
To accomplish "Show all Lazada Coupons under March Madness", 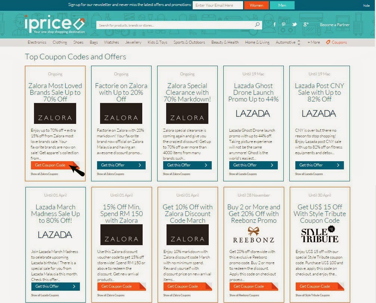I will [45, 295].
